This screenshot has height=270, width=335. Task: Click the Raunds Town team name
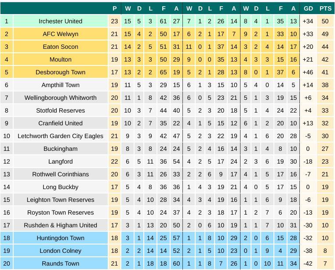pyautogui.click(x=60, y=263)
